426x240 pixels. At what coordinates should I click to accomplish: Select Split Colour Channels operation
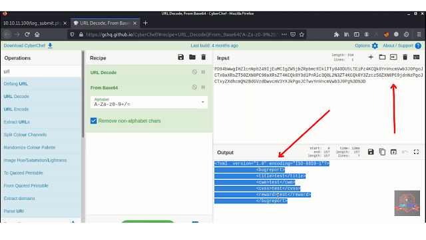[41, 135]
